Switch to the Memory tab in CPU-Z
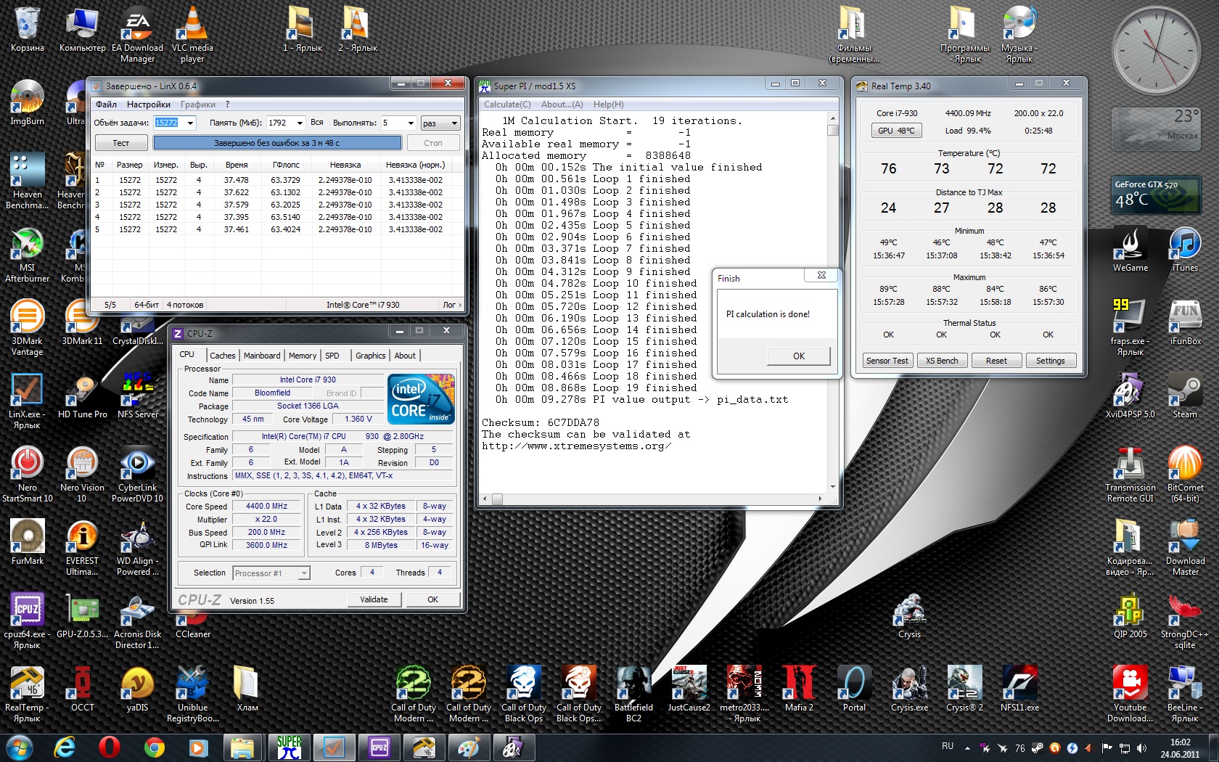The width and height of the screenshot is (1219, 762). (x=303, y=356)
